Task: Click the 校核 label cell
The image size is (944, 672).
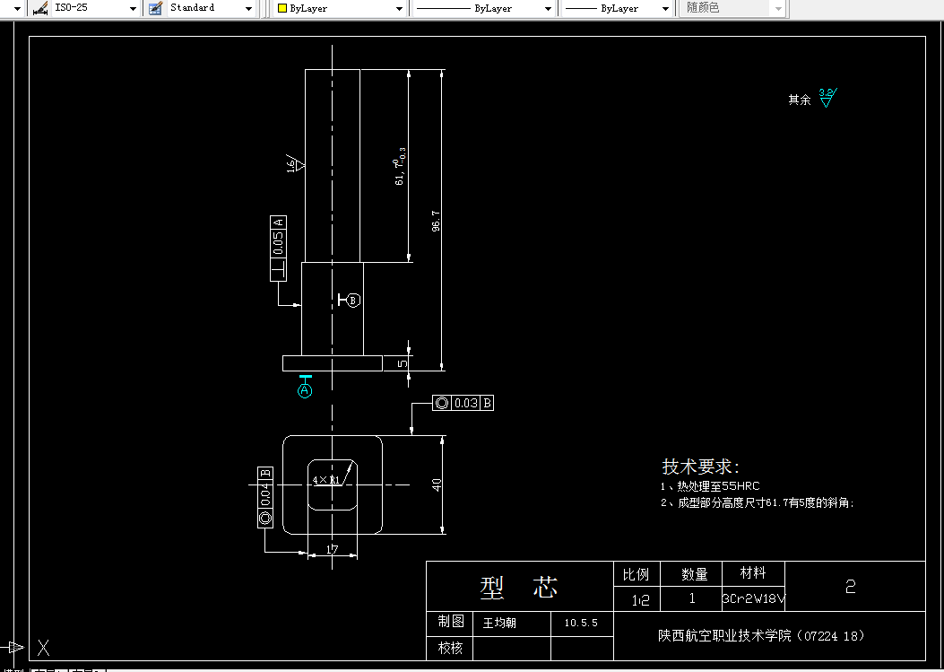Action: [x=450, y=648]
